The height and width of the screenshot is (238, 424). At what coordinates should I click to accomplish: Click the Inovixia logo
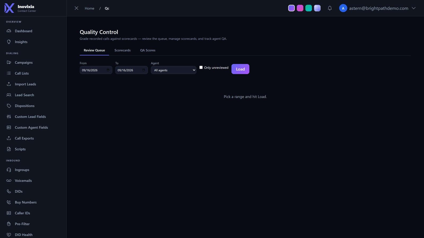[x=9, y=8]
